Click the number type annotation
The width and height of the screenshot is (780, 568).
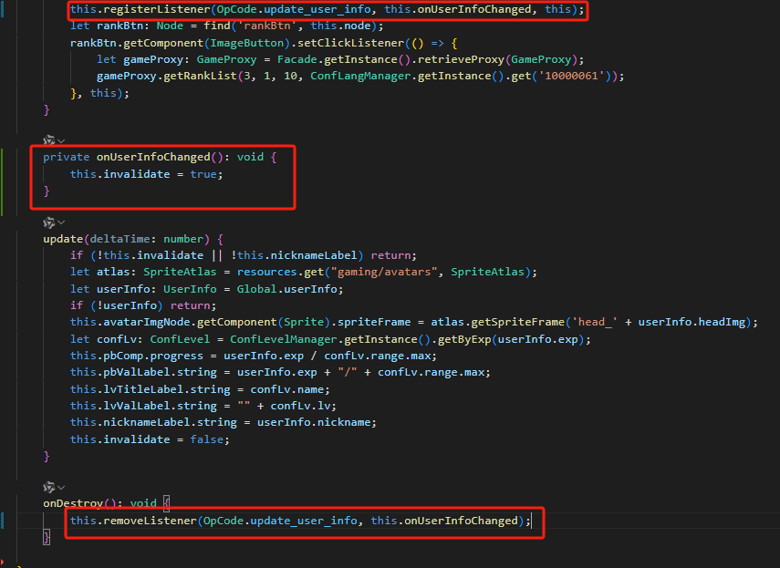(x=183, y=239)
